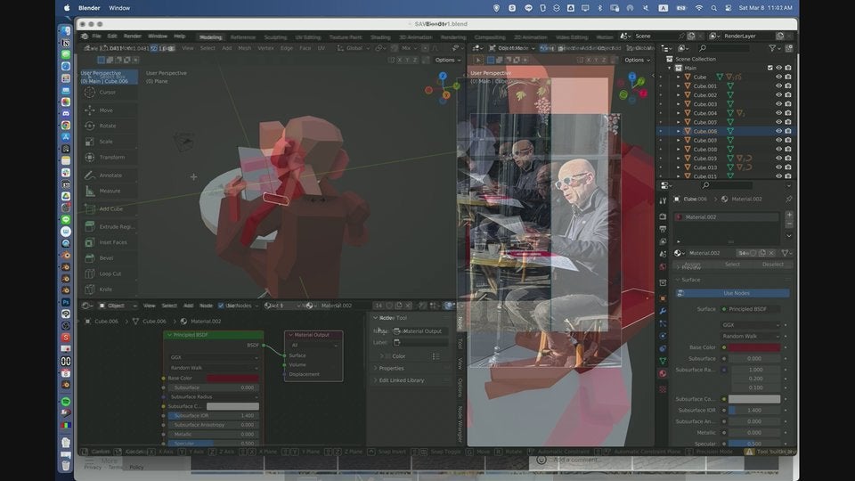Toggle visibility eye for Cube.001
This screenshot has width=855, height=481.
pos(778,86)
